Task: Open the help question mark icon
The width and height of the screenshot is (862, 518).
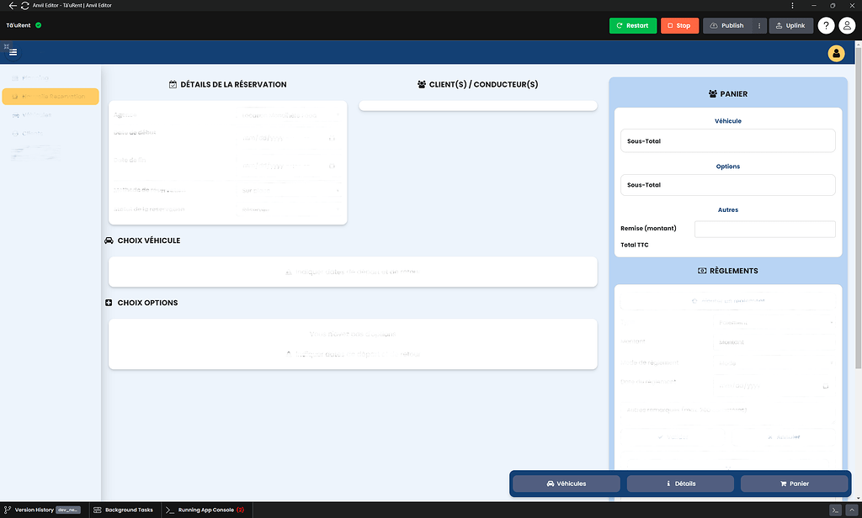Action: pos(826,25)
